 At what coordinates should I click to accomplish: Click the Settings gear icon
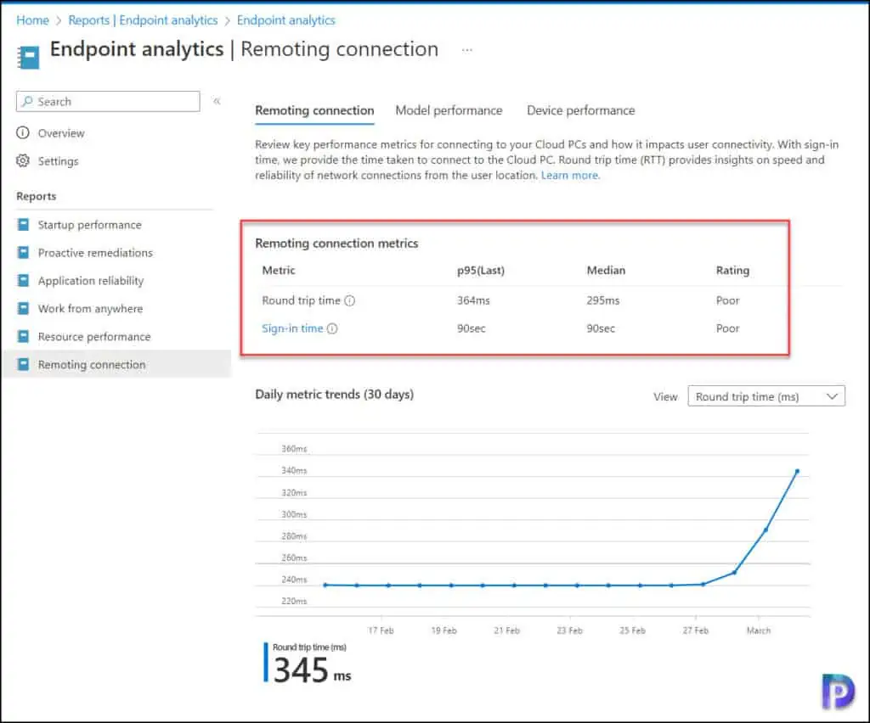tap(23, 160)
